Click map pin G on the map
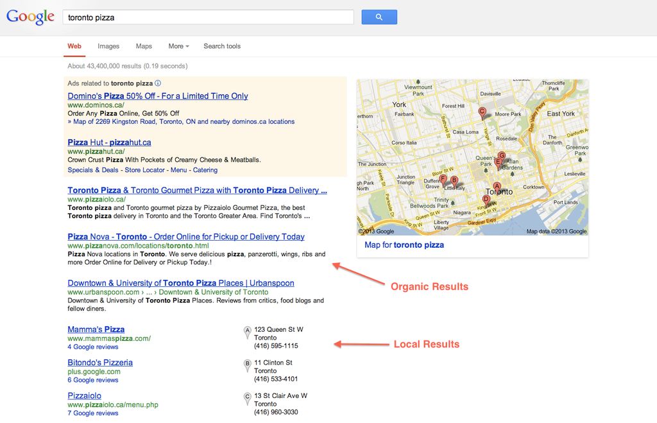The image size is (657, 423). click(502, 157)
